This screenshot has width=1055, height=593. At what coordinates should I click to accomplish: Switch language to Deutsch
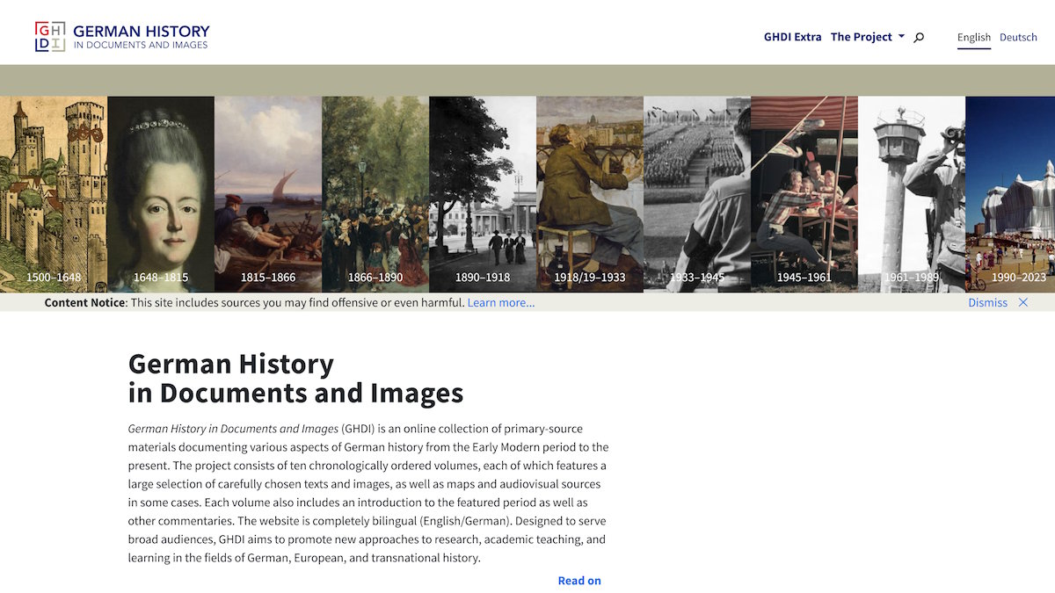click(x=1018, y=37)
